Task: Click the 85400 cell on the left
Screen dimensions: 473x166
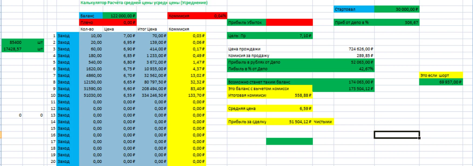Action: [12, 42]
